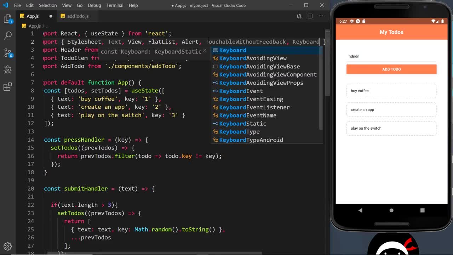The height and width of the screenshot is (255, 453).
Task: Open the Search view in activity bar
Action: click(x=8, y=35)
